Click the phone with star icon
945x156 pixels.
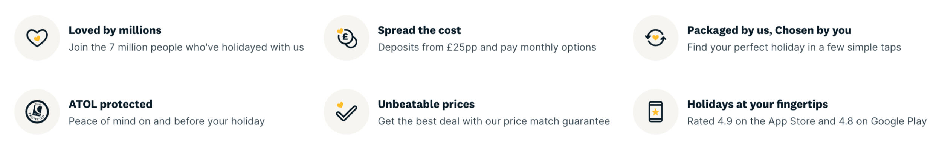pos(655,112)
